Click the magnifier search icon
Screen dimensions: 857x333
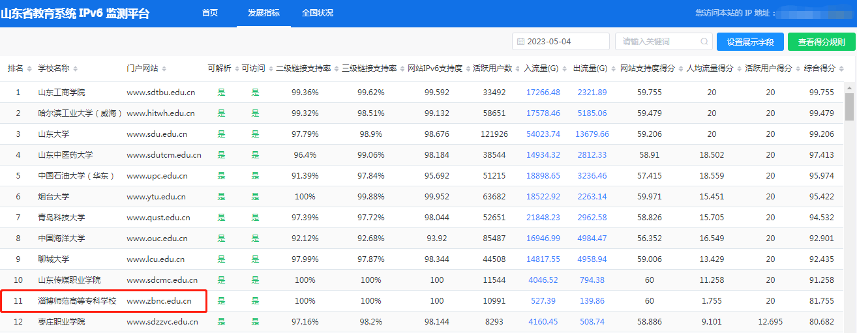(704, 42)
